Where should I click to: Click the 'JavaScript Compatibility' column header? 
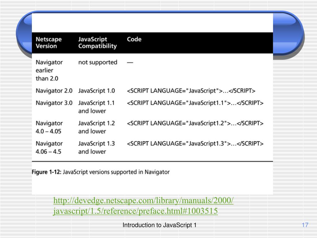[98, 42]
